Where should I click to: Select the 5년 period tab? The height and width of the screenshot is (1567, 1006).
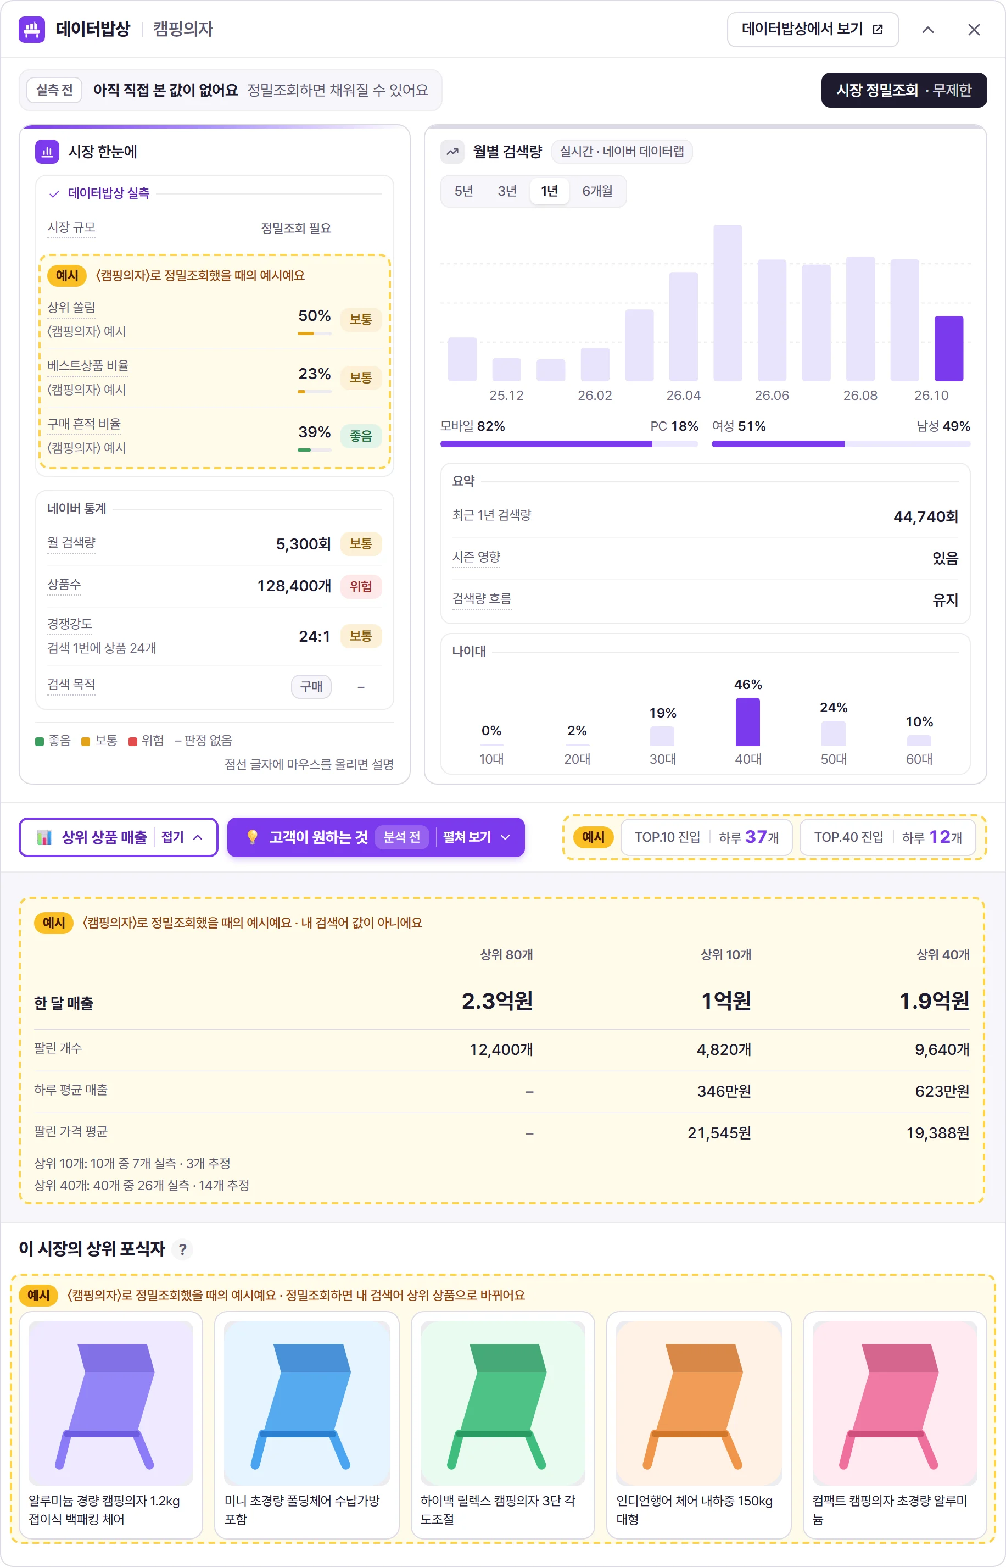pyautogui.click(x=464, y=191)
